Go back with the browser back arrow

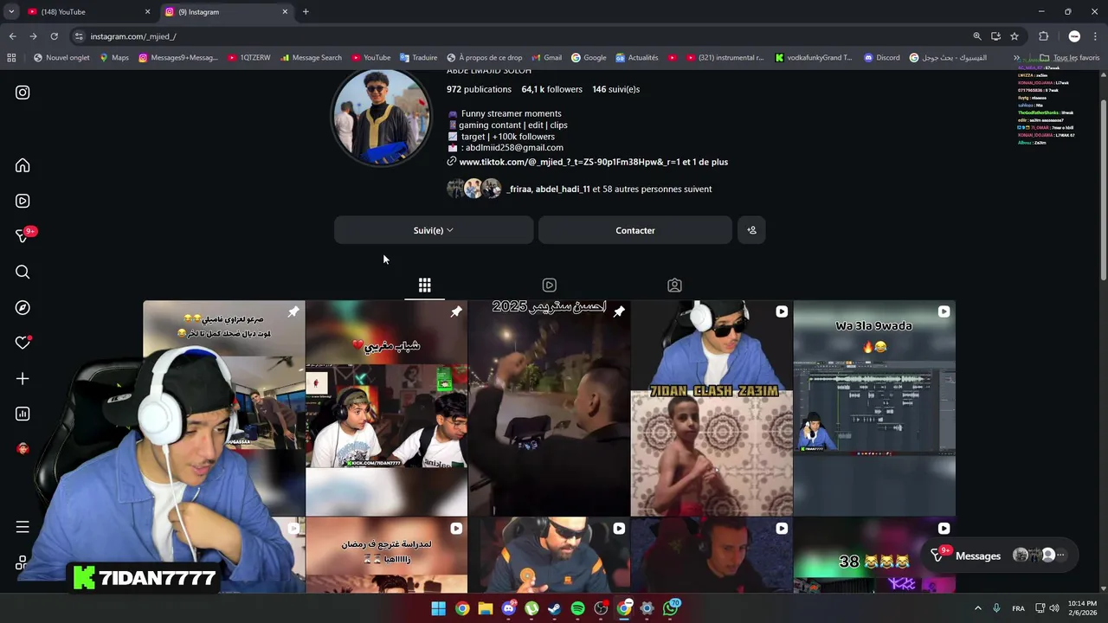tap(12, 36)
